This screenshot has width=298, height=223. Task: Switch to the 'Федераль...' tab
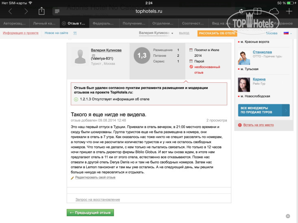pyautogui.click(x=103, y=23)
